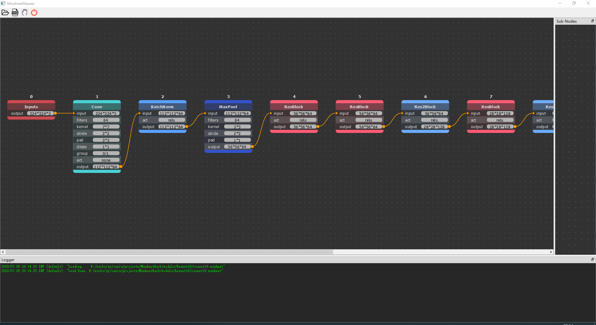The height and width of the screenshot is (325, 596).
Task: Click the Conv output value 112*112*64
Action: pyautogui.click(x=106, y=167)
